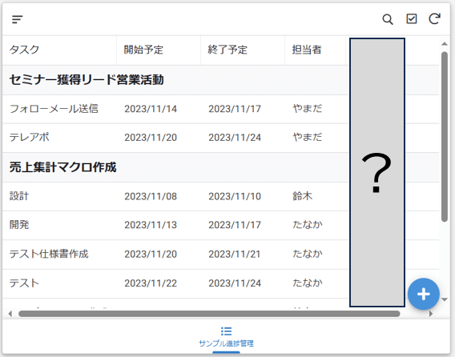Sort by the タスク column header
Viewport: 455px width, 357px height.
(x=24, y=50)
